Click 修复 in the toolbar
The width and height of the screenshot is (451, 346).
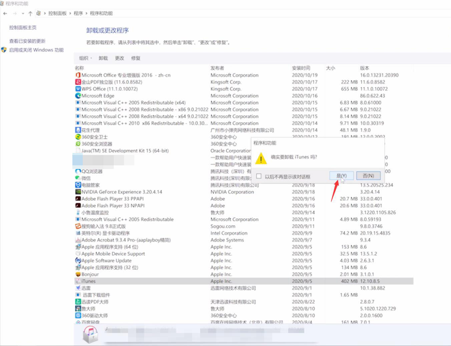(136, 58)
